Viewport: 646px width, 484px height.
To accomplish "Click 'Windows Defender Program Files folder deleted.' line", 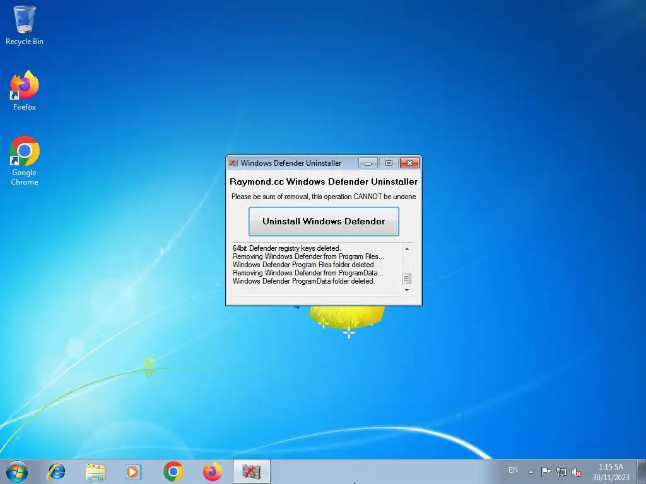I will coord(304,265).
